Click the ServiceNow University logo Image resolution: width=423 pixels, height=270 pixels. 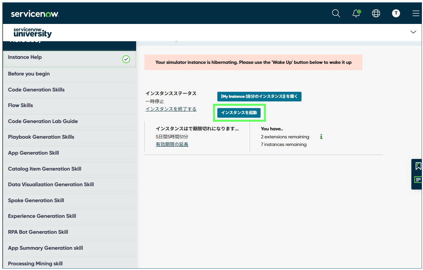33,33
